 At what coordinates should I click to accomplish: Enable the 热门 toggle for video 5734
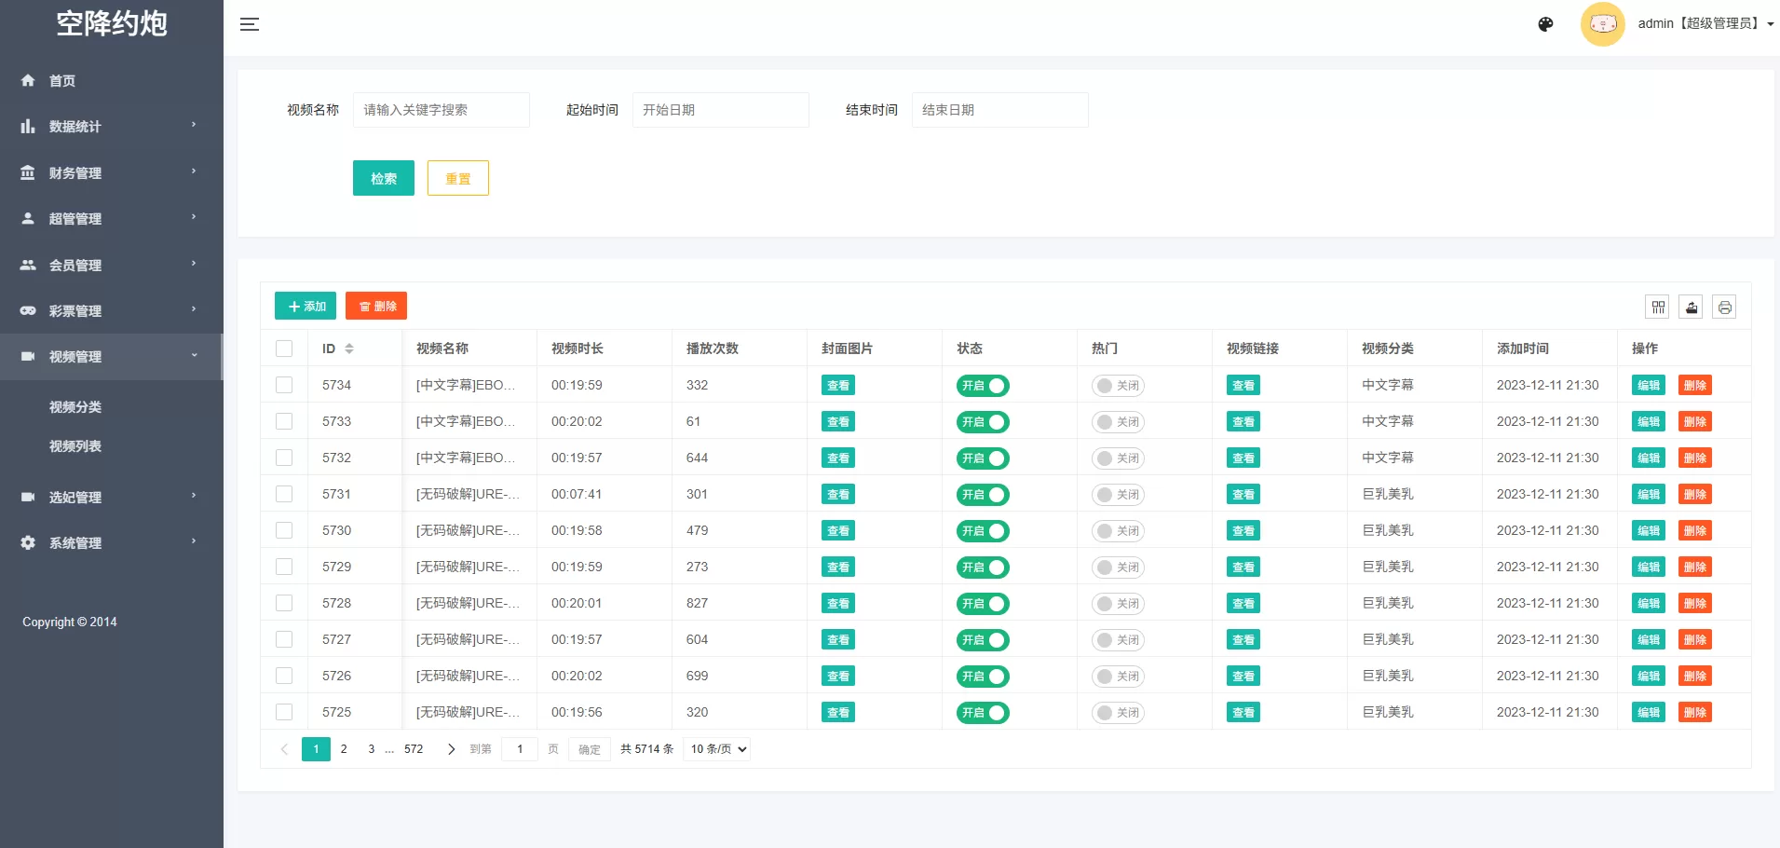[1118, 385]
